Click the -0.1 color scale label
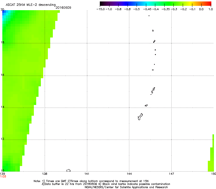This screenshot has height=189, width=216. pyautogui.click(x=192, y=9)
